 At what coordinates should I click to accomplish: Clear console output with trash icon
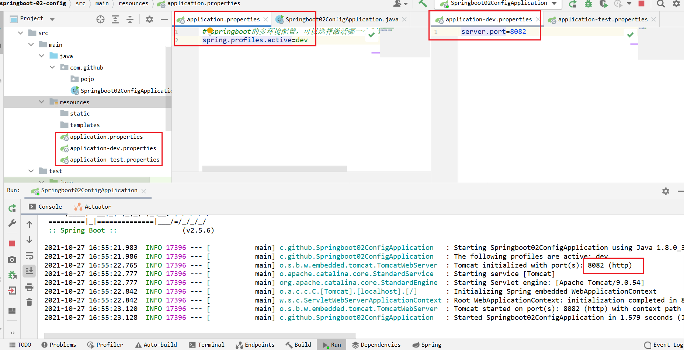(29, 302)
